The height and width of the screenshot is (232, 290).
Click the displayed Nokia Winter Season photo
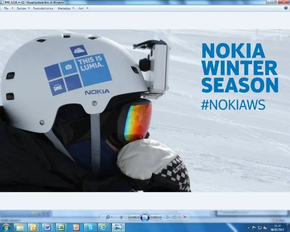[x=145, y=111]
